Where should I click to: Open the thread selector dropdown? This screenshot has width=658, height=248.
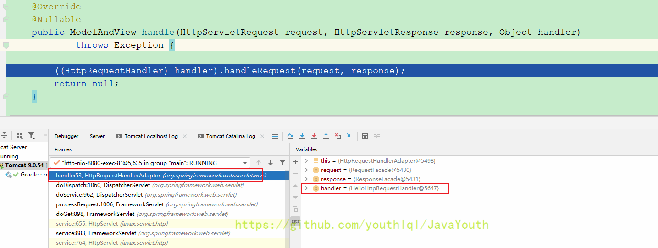click(245, 163)
